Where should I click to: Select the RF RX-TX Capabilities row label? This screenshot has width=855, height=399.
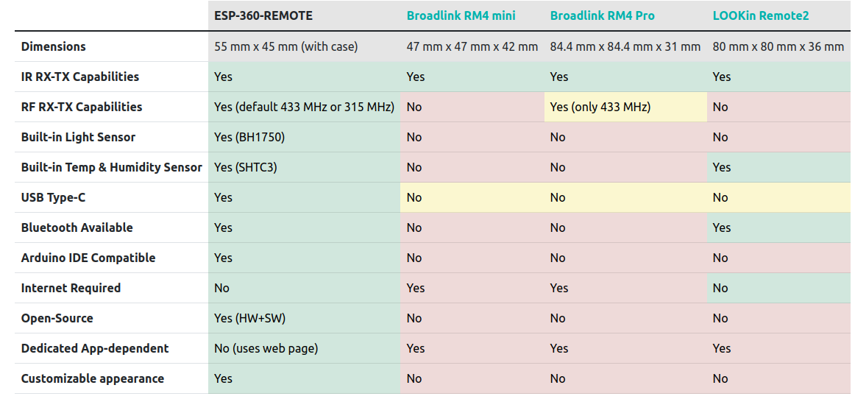click(x=82, y=107)
